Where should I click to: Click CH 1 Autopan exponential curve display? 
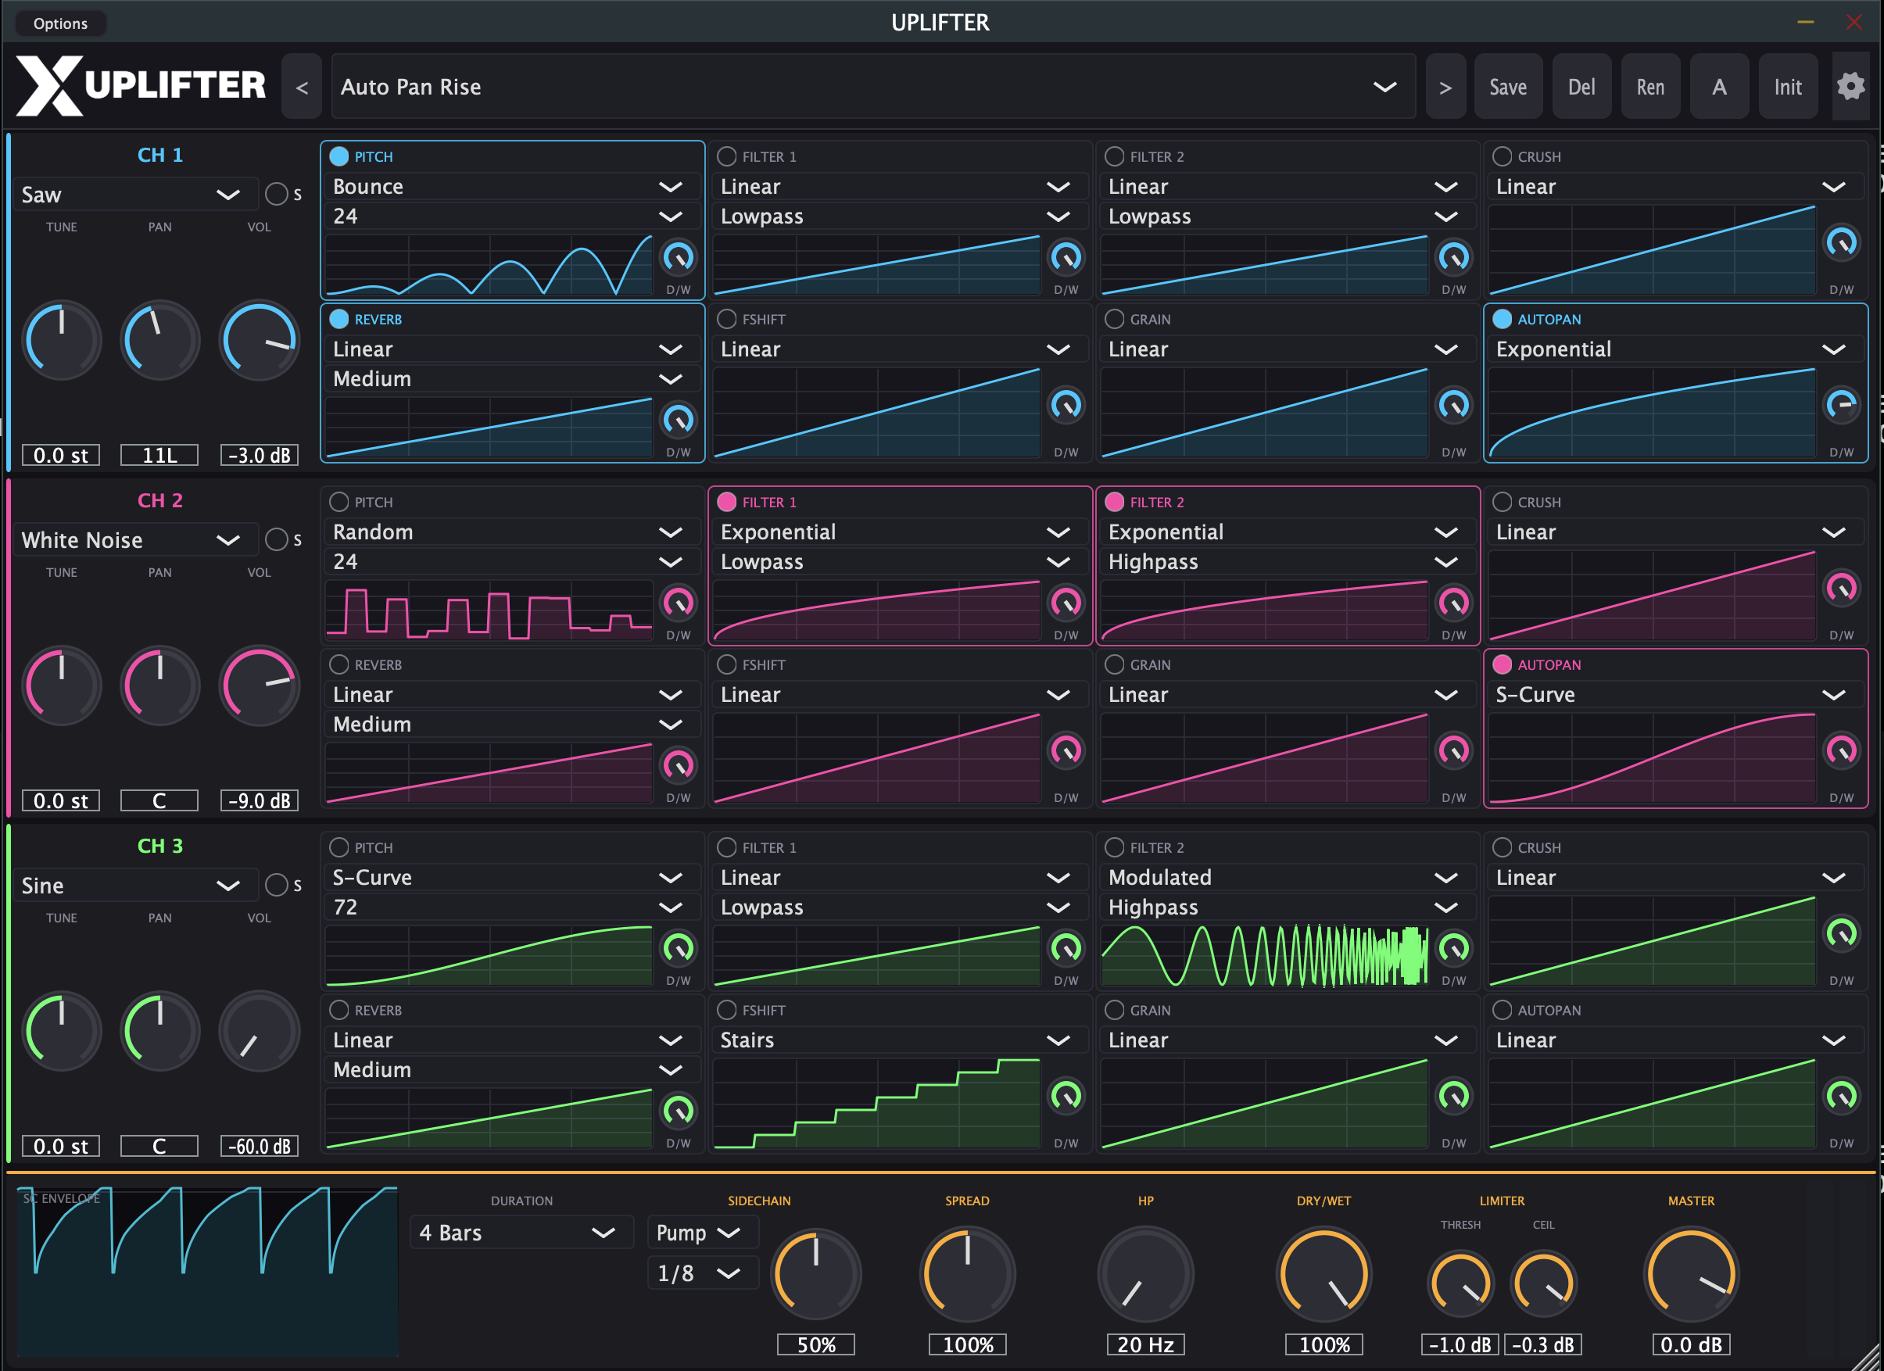click(x=1653, y=413)
